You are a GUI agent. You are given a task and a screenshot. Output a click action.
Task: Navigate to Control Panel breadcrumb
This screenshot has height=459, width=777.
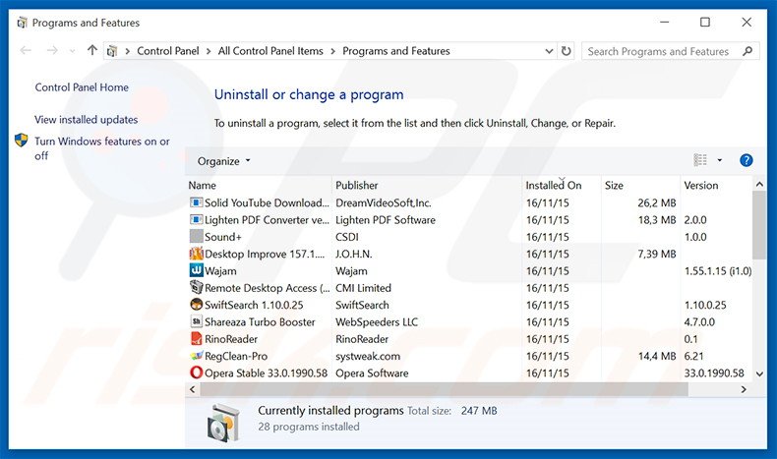pos(168,51)
